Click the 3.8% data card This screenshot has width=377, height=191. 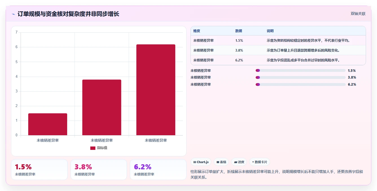99,170
